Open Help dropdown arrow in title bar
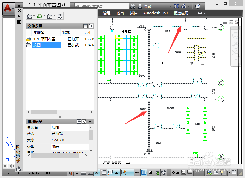This screenshot has height=178, width=245. (203, 6)
